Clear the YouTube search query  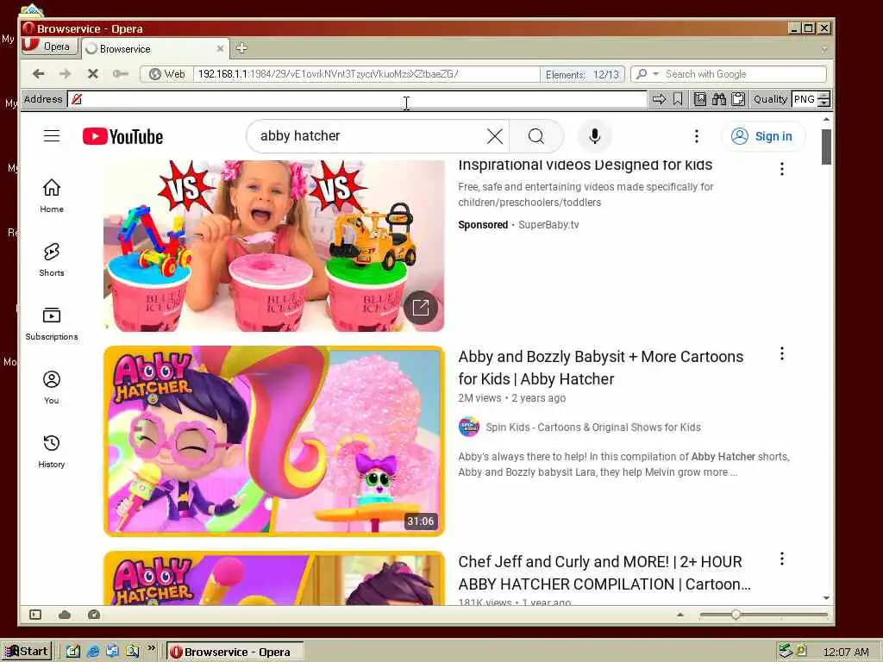click(x=494, y=135)
